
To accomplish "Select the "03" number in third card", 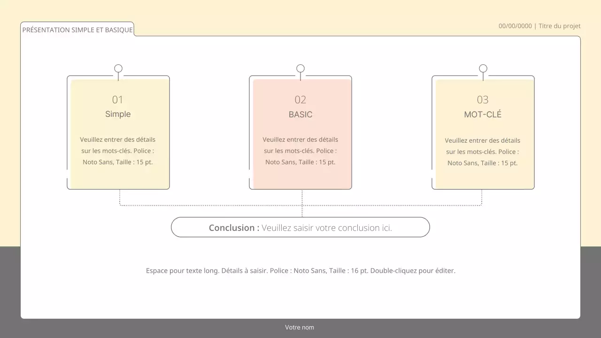I will (x=483, y=100).
